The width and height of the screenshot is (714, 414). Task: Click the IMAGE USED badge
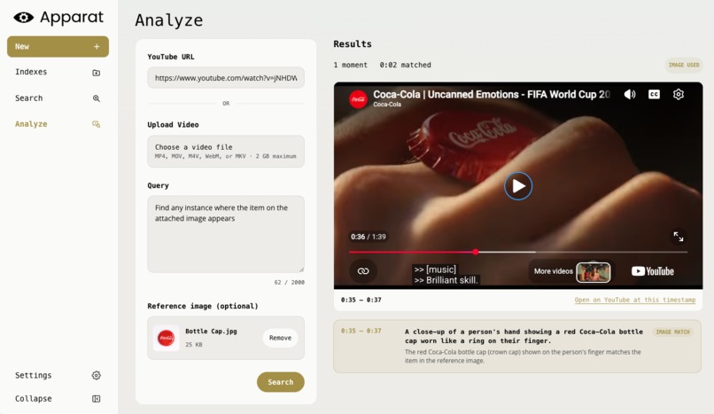[x=684, y=65]
